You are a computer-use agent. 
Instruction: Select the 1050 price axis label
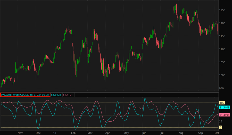(x=223, y=62)
